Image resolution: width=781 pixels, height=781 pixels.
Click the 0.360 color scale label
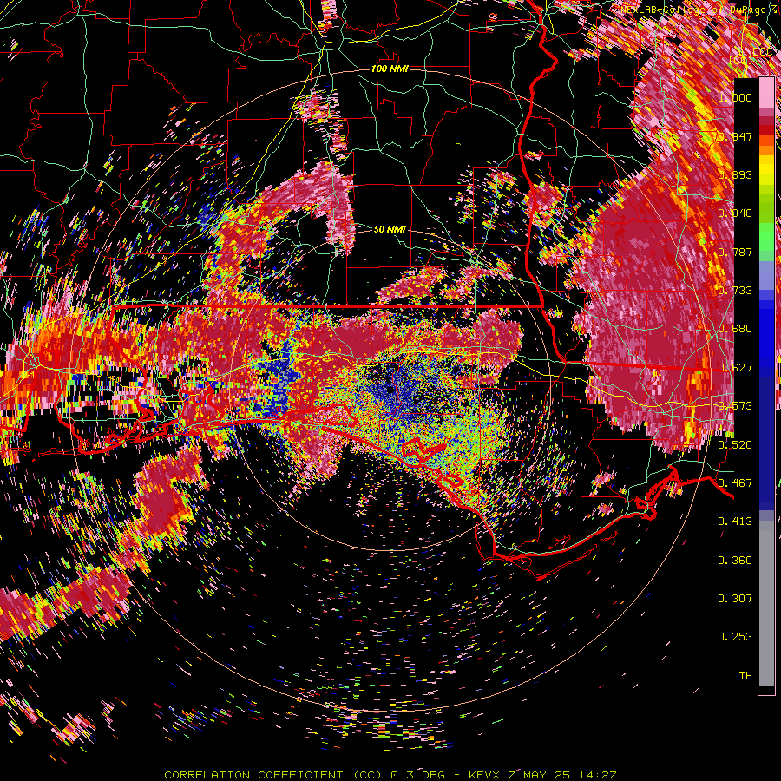735,561
